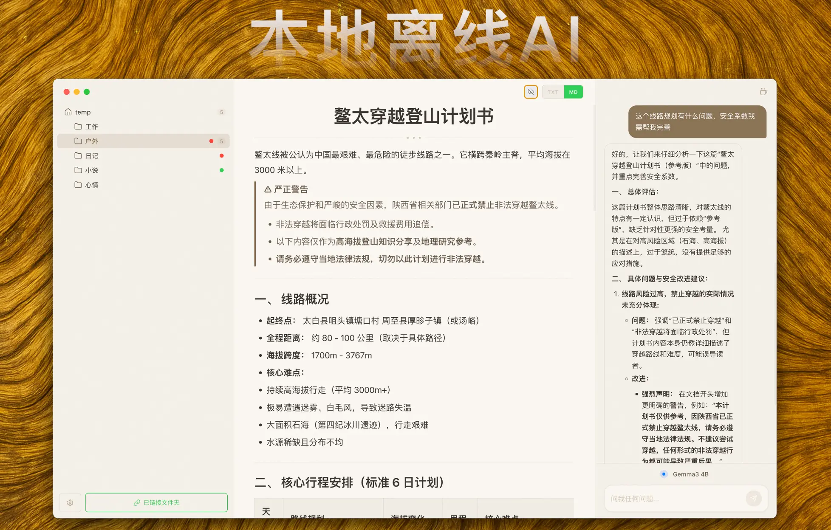
Task: Open the 心情 folder
Action: [91, 185]
